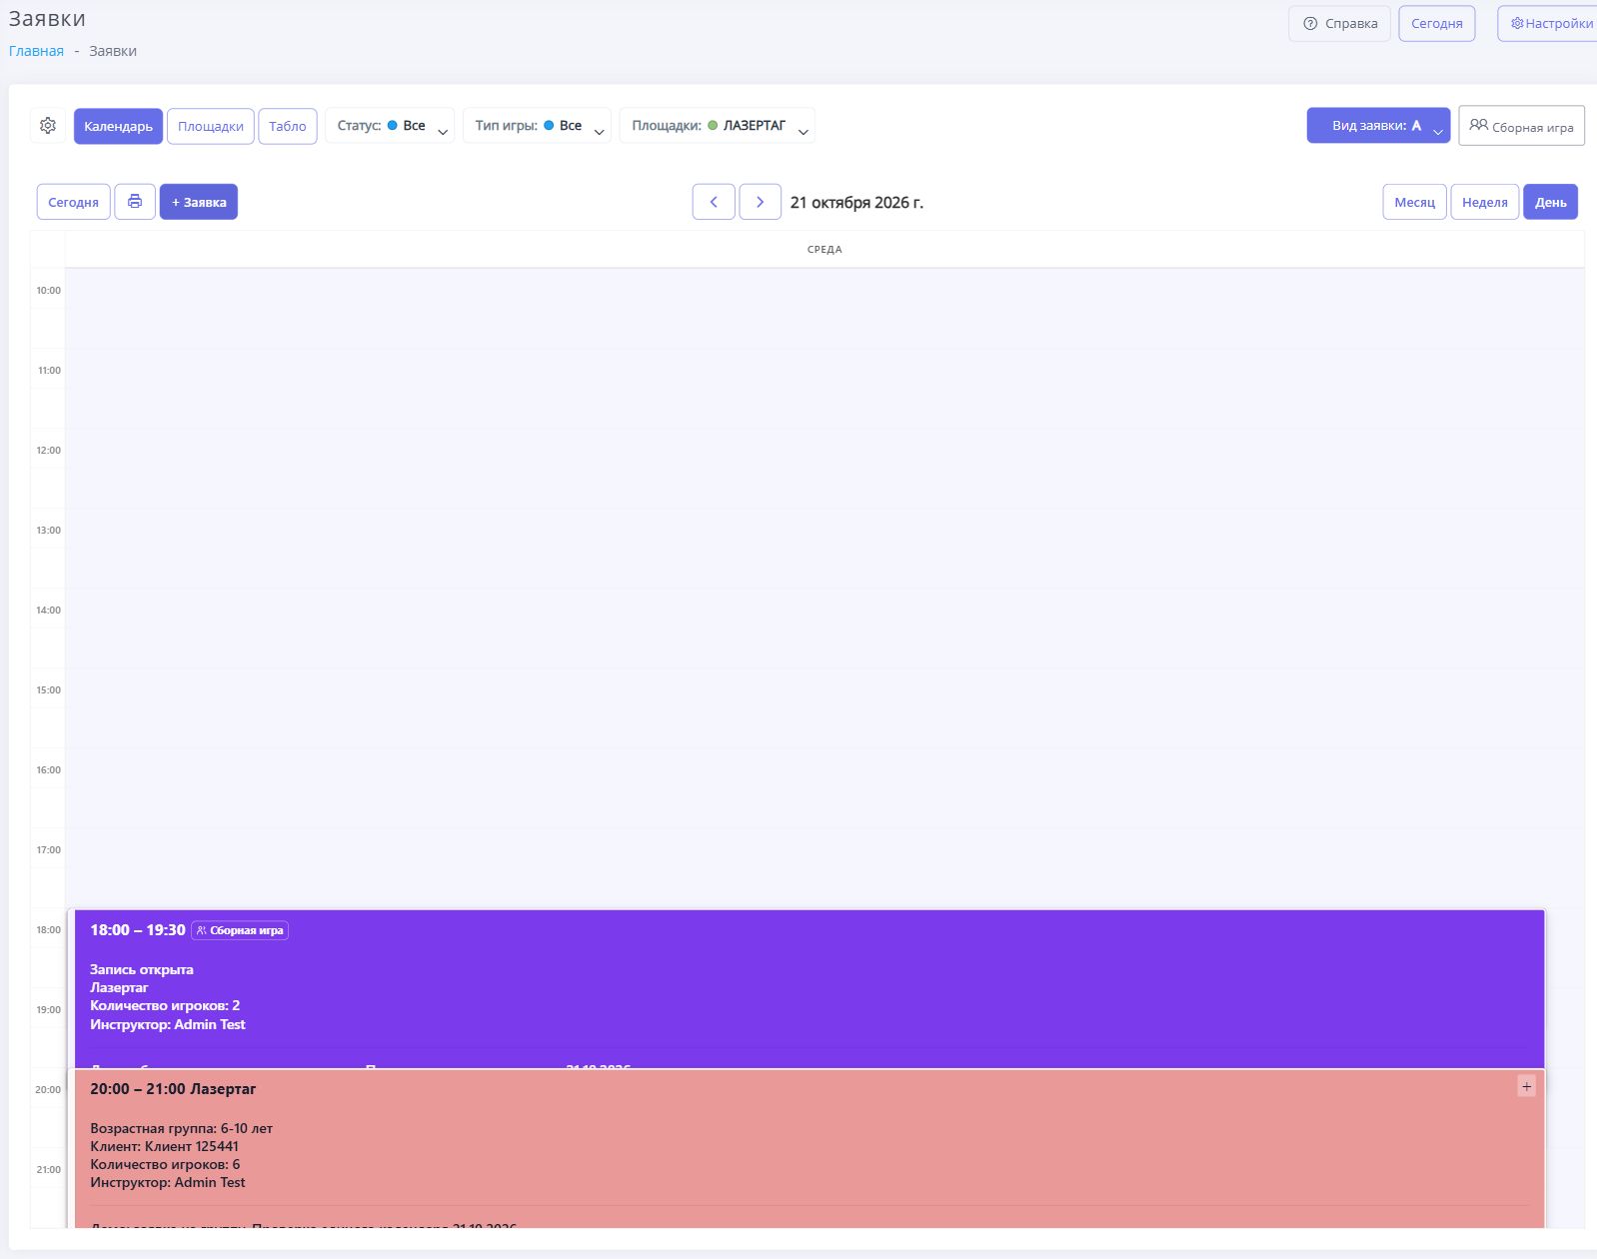
Task: Go to next day arrow
Action: click(x=760, y=202)
